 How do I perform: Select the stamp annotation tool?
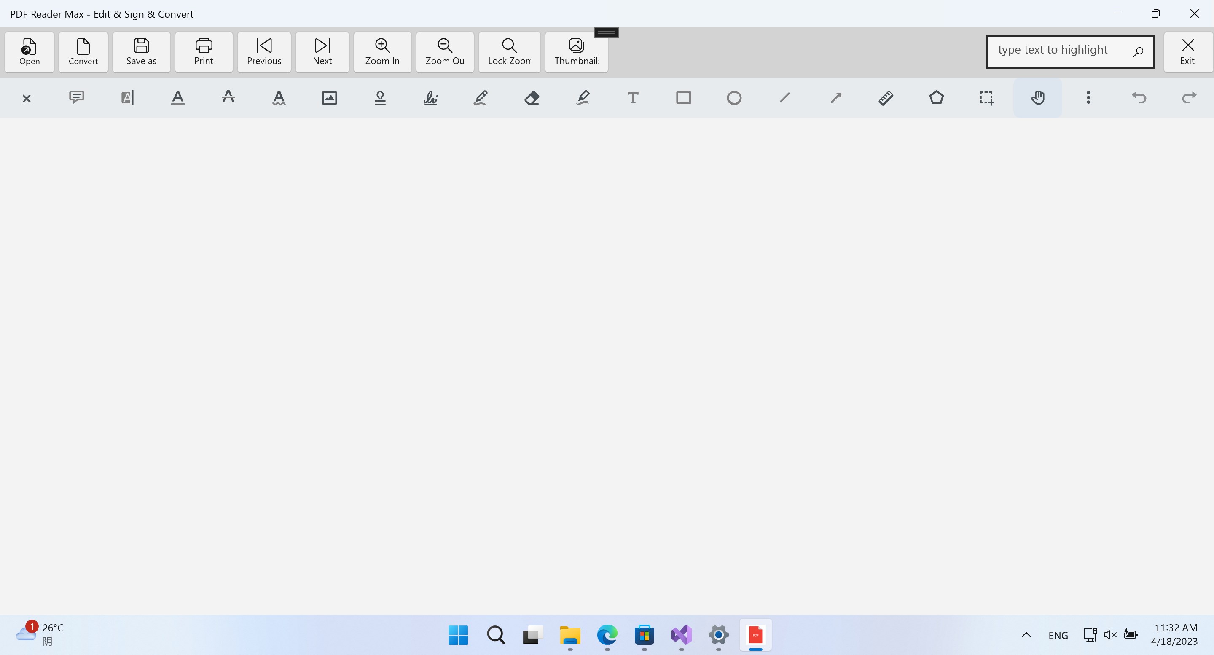(x=380, y=97)
